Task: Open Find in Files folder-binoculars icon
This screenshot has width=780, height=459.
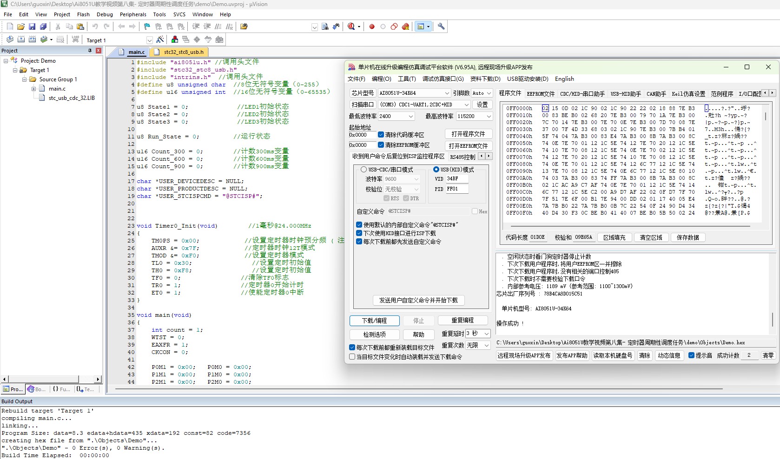Action: (244, 26)
